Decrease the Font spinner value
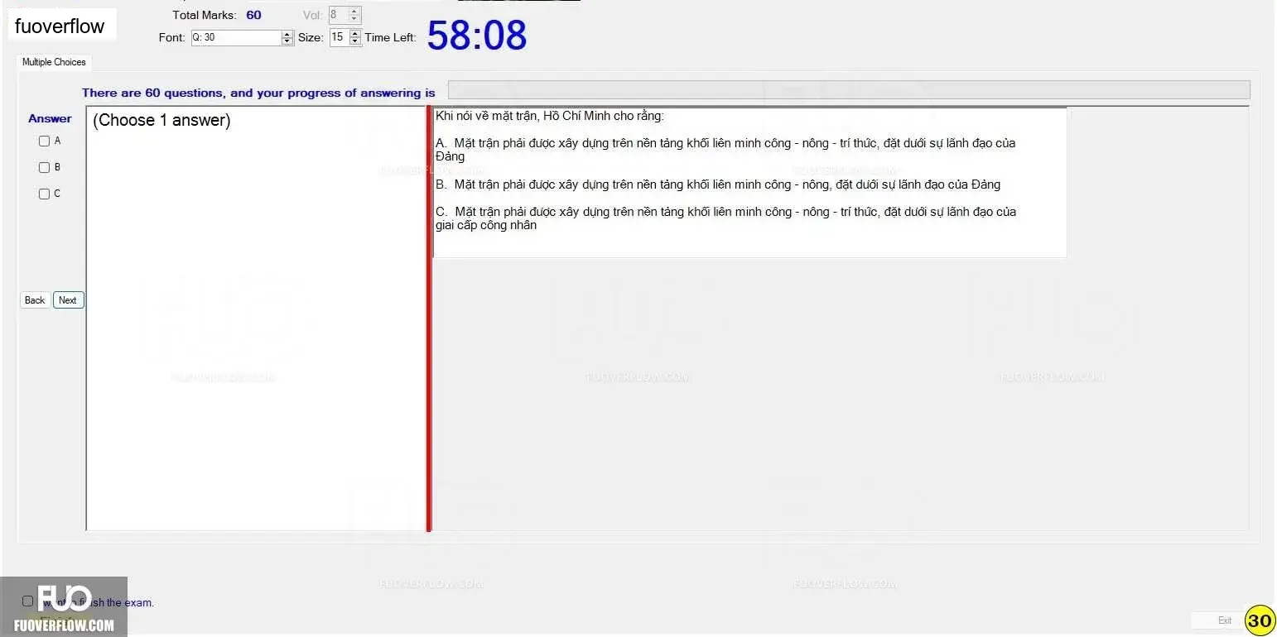The image size is (1277, 637). tap(287, 41)
